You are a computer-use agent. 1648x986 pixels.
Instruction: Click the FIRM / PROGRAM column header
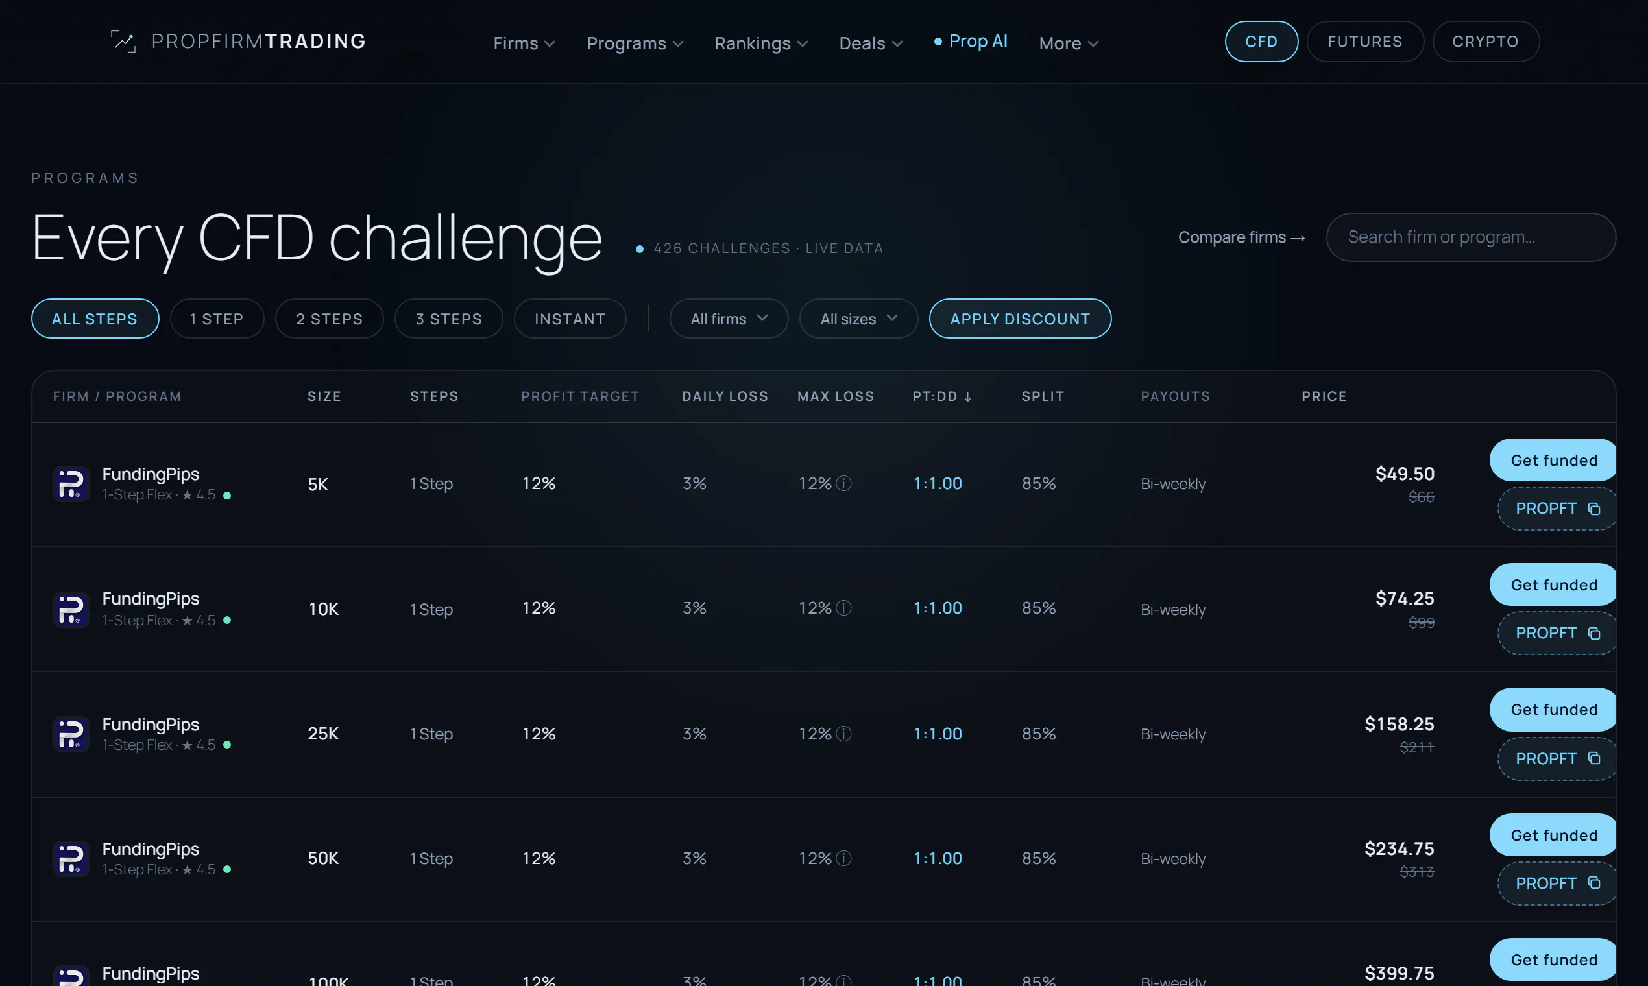point(117,396)
